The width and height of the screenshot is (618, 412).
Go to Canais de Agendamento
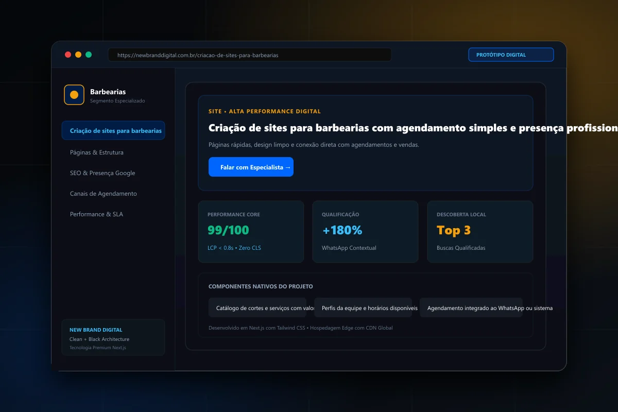pos(104,194)
